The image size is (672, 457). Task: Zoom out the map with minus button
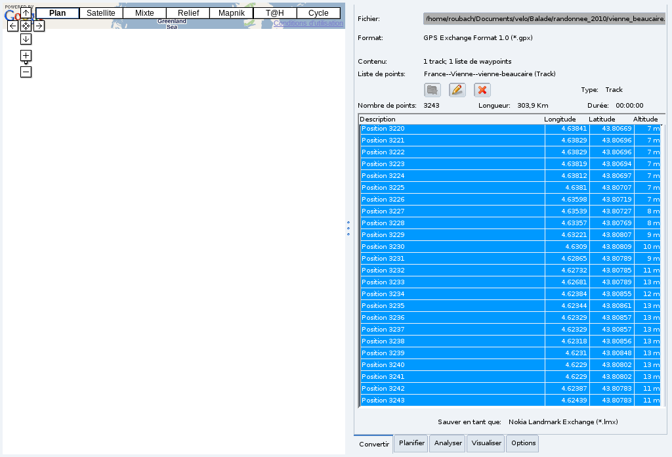point(26,72)
